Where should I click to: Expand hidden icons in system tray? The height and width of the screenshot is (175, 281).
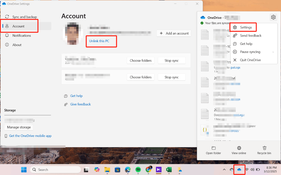(x=224, y=170)
